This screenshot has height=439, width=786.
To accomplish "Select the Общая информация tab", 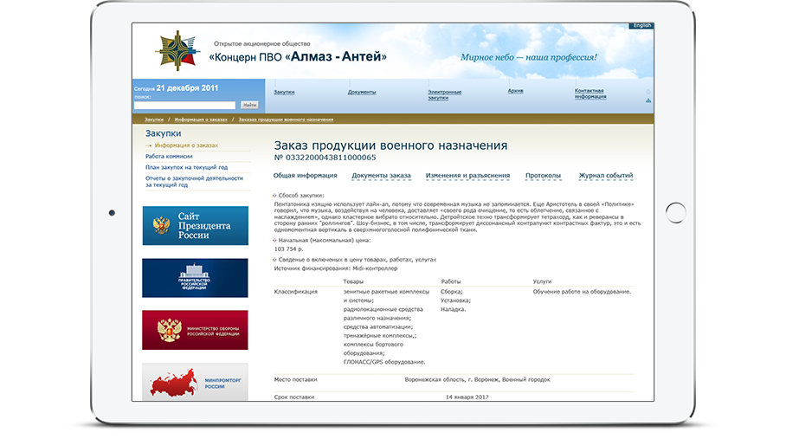I will pos(305,176).
